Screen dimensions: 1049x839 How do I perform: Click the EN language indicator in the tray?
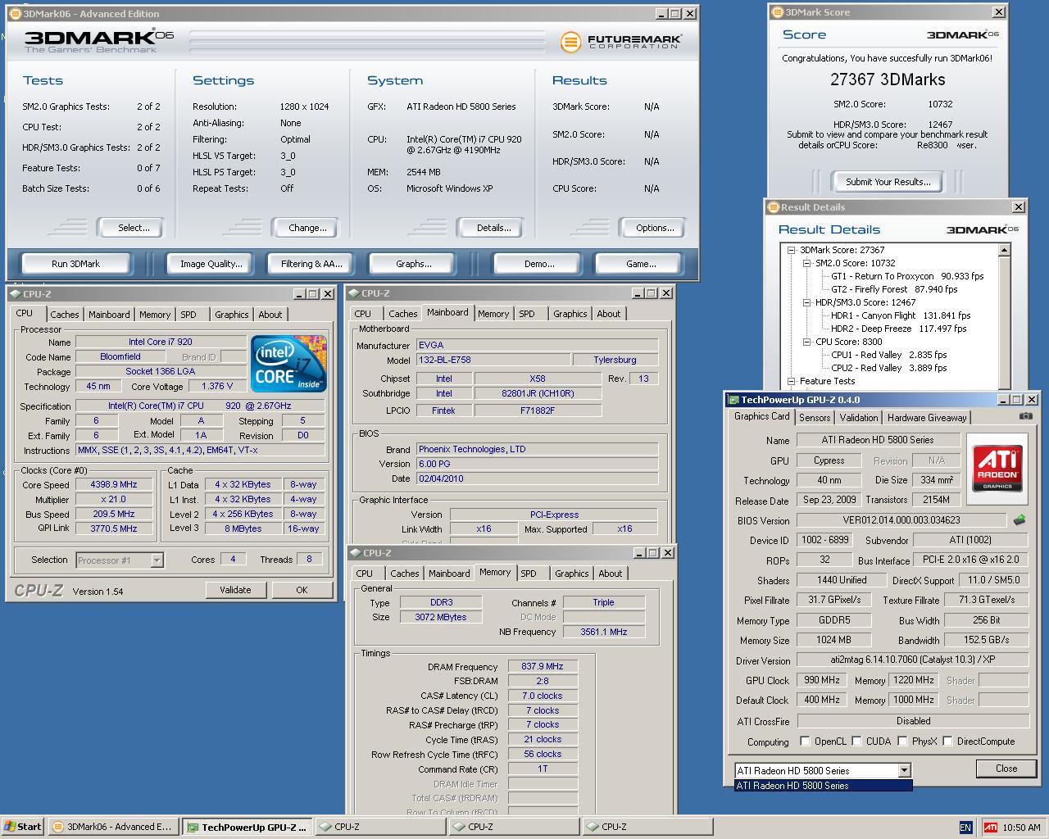coord(965,827)
